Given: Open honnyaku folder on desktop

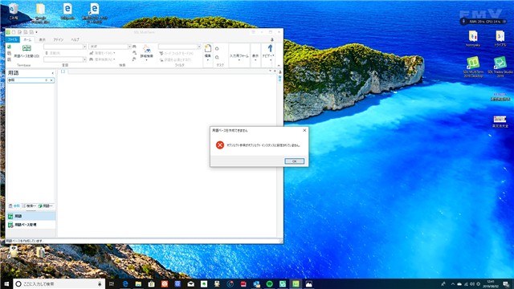Looking at the screenshot, I should tap(473, 39).
